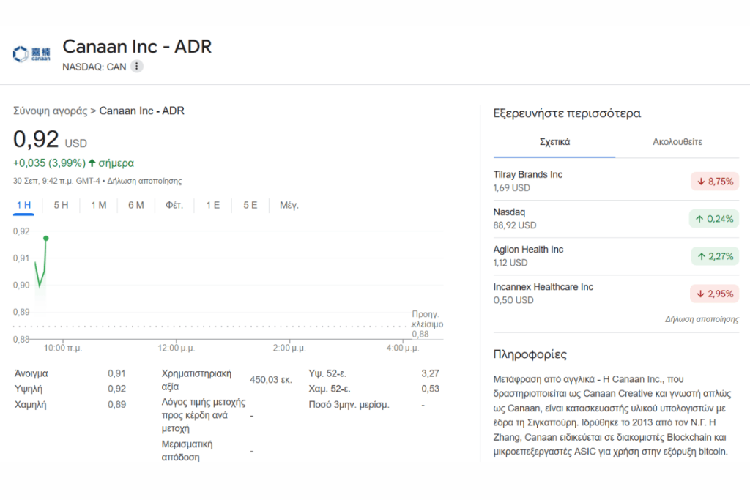The image size is (750, 500).
Task: Click the Προηγ. κλείσιμο 0,88 label
Action: pyautogui.click(x=427, y=324)
